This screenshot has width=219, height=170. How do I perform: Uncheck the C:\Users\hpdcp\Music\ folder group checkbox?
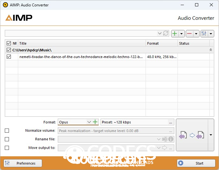pos(9,50)
